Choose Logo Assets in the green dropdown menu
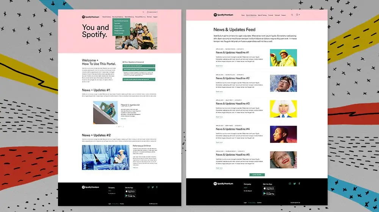The width and height of the screenshot is (379, 212). (118, 23)
